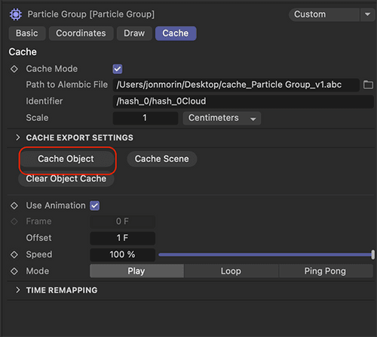Viewport: 377px width, 337px height.
Task: Click the Clear Object Cache button
Action: coord(66,179)
